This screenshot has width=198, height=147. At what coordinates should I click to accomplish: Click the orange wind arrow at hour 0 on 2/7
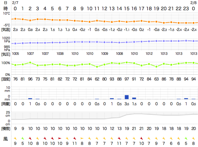point(15,138)
